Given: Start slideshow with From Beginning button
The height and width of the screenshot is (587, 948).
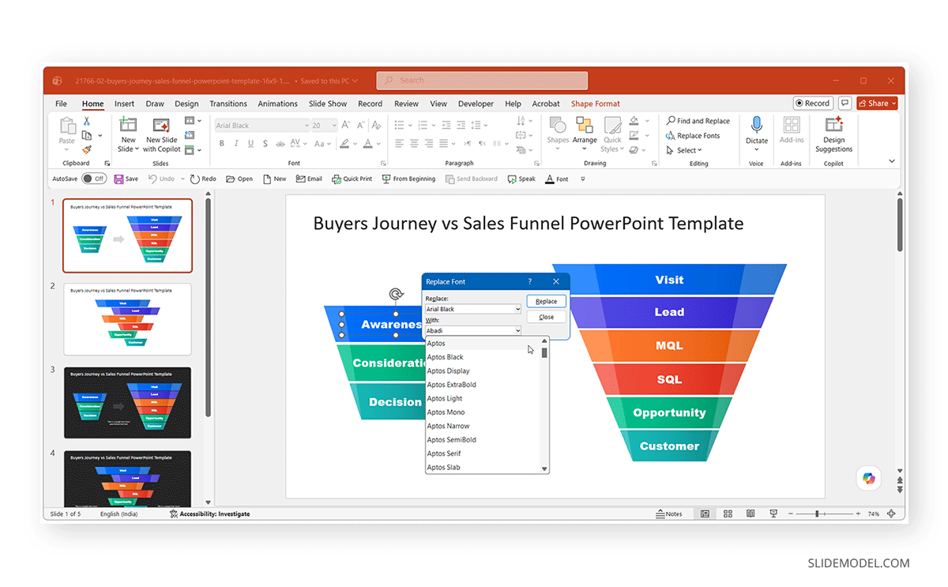Looking at the screenshot, I should tap(408, 179).
